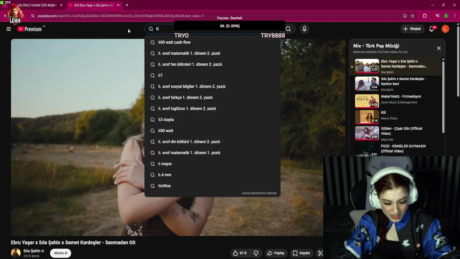Choose the plain 600 watt suggestion

tap(212, 131)
